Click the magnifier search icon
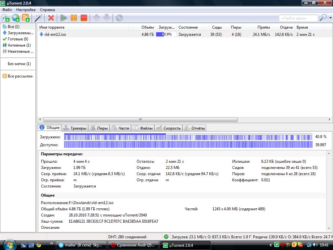 tap(323, 18)
